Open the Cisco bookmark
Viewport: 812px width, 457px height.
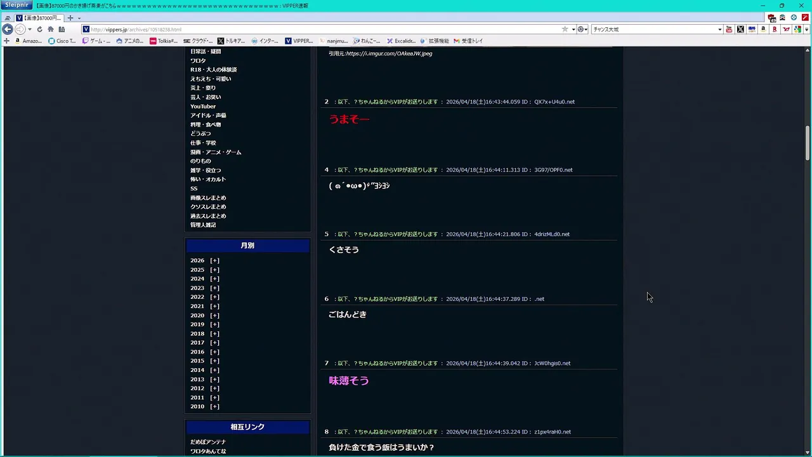coord(62,41)
